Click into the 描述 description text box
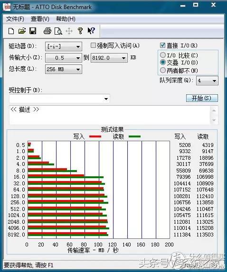Image resolution: width=227 pixels, height=272 pixels. point(110,115)
